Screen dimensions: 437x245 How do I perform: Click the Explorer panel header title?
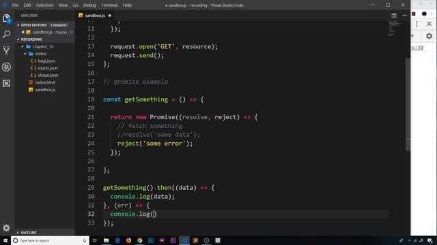click(29, 16)
